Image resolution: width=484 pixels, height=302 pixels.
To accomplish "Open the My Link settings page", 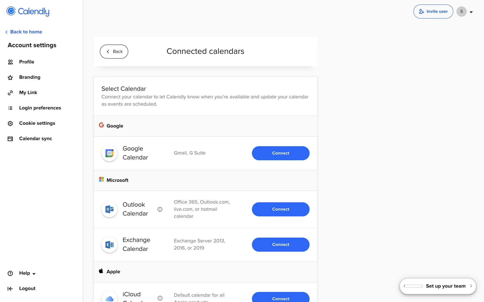I will coord(28,93).
